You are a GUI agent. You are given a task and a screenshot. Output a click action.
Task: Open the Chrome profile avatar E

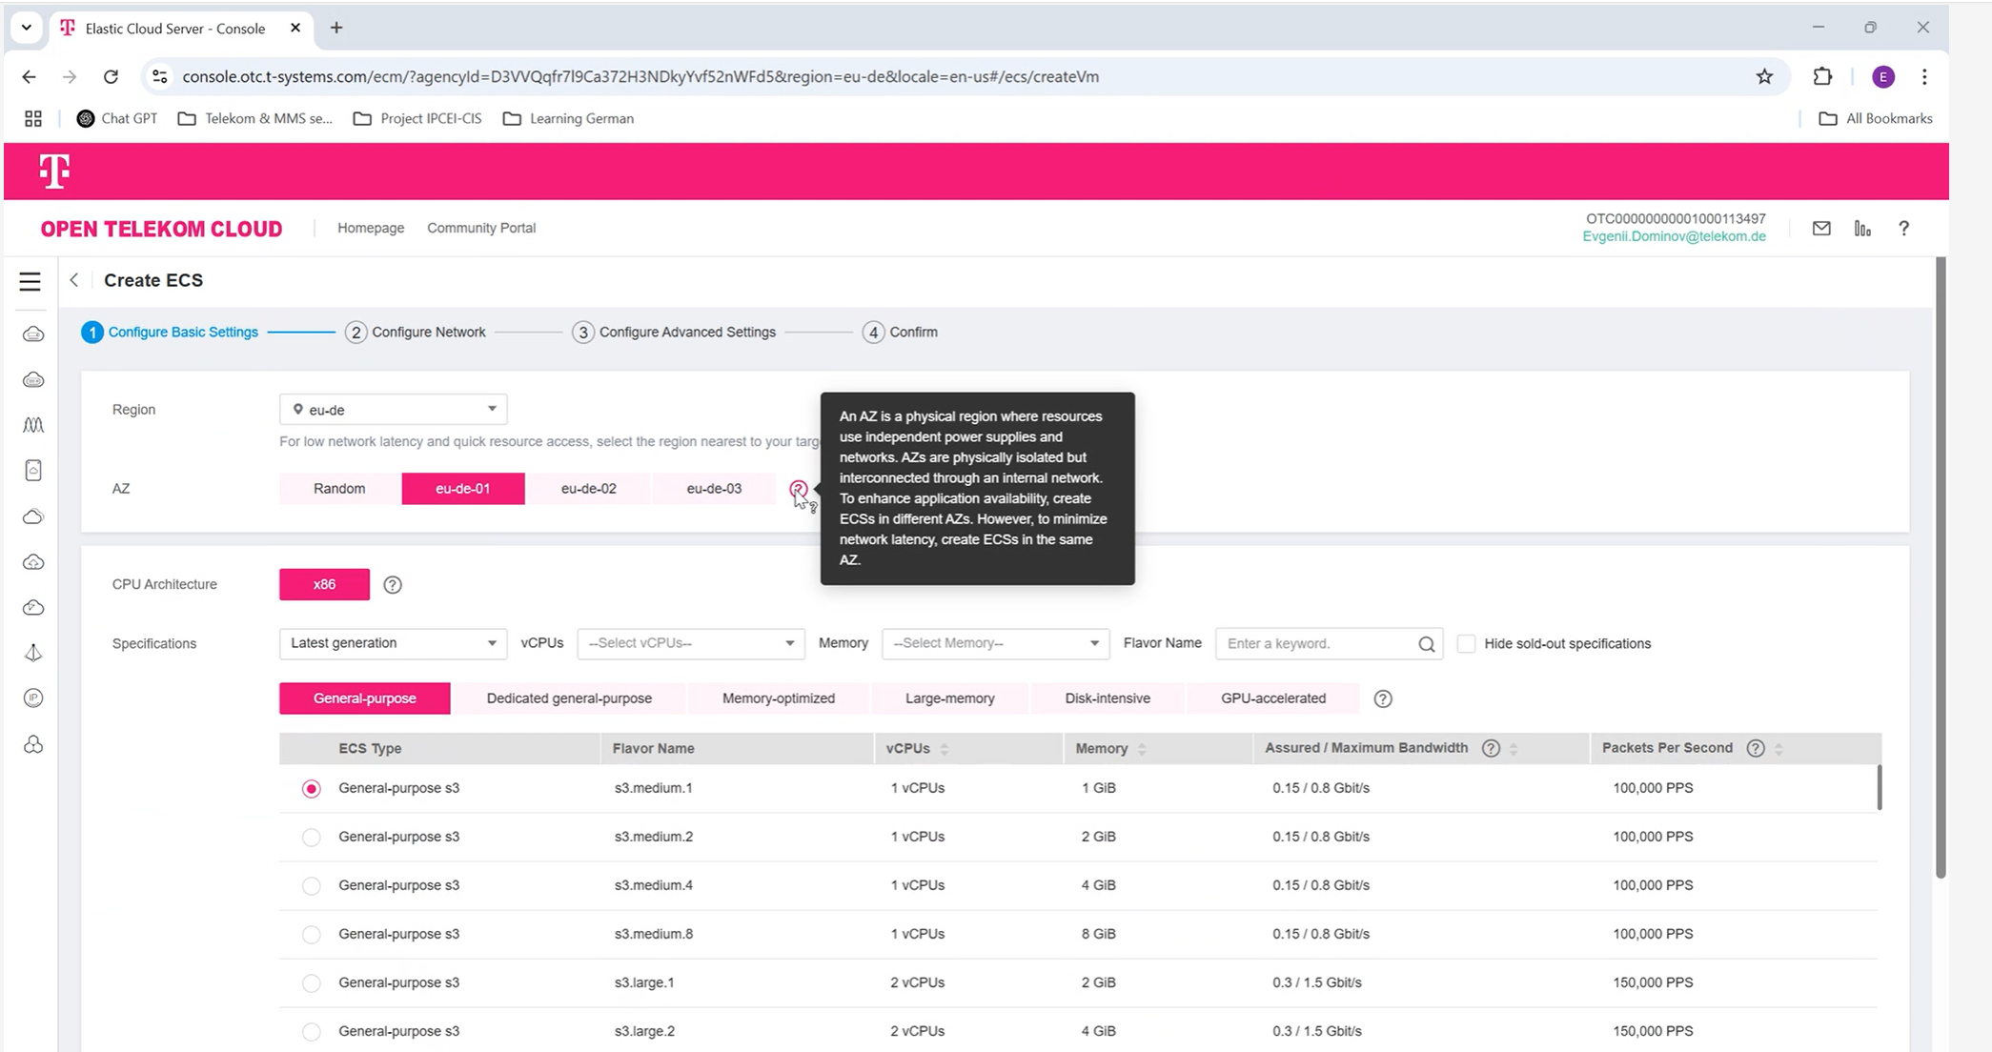pos(1882,77)
